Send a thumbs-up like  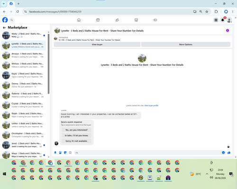tap(229, 153)
